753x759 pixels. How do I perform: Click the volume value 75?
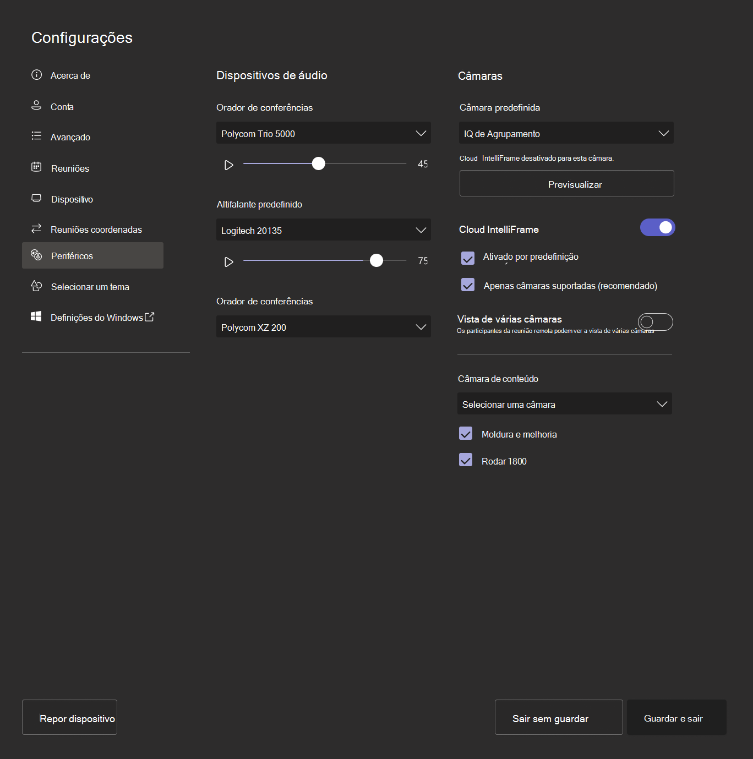click(x=423, y=261)
